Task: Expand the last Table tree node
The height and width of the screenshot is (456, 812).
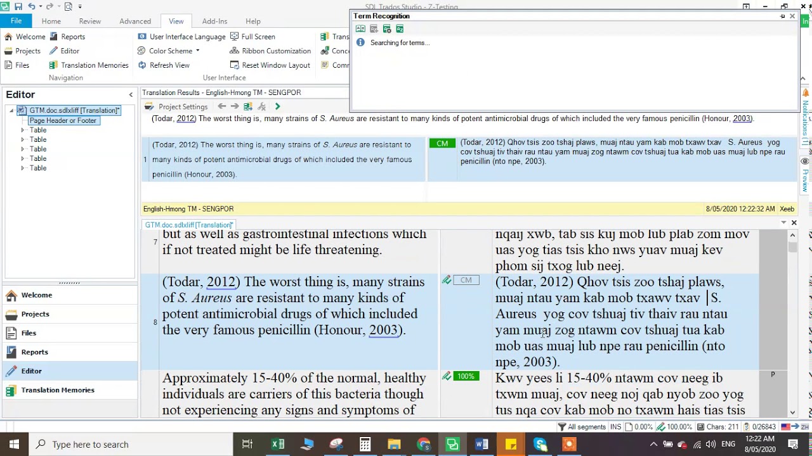Action: [23, 168]
